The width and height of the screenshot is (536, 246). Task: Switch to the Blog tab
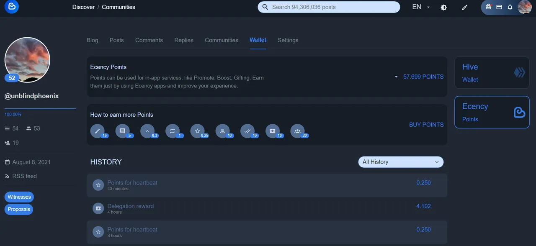coord(92,40)
